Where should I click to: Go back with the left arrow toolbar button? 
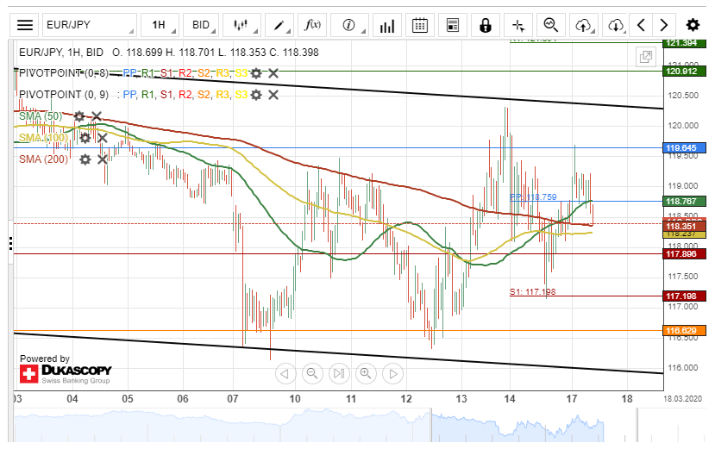pos(641,25)
